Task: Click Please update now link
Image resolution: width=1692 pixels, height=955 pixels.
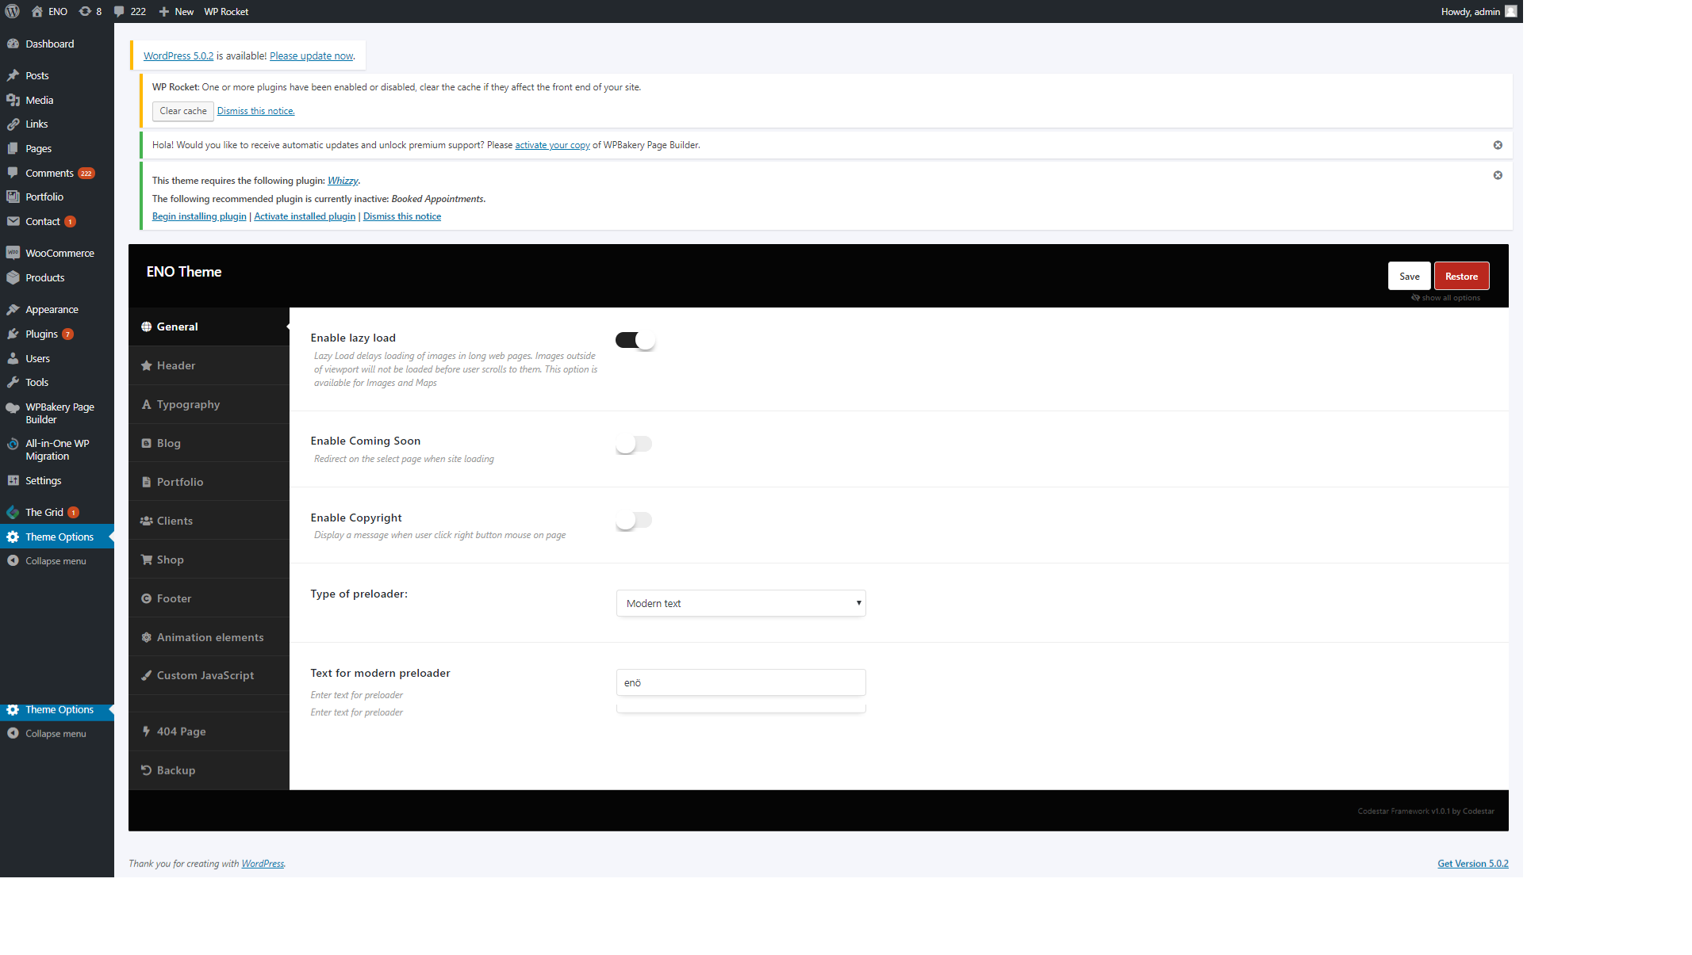Action: point(312,56)
